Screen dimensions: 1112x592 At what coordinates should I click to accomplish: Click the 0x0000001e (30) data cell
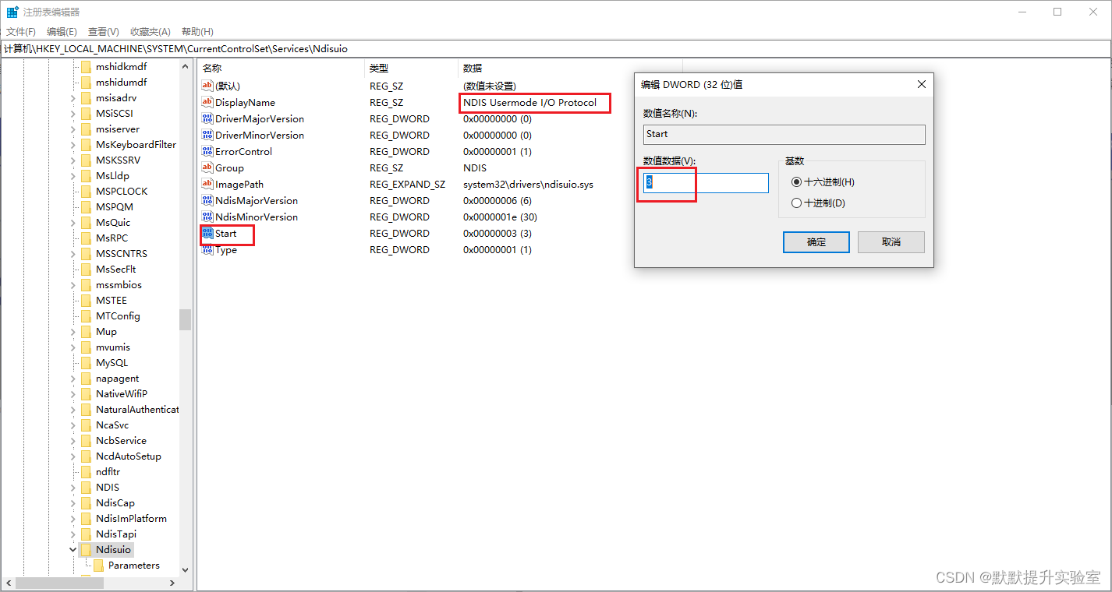click(500, 217)
